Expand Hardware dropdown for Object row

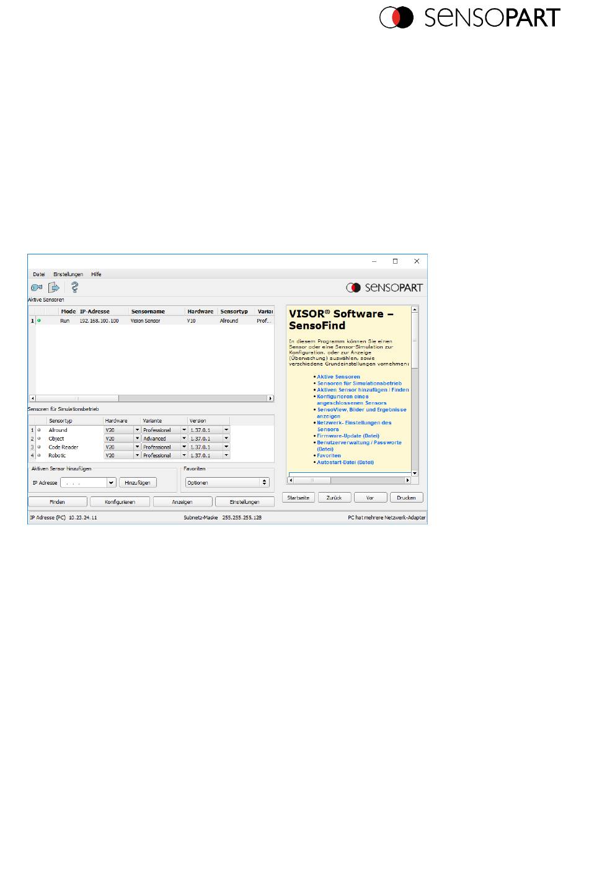(x=137, y=439)
